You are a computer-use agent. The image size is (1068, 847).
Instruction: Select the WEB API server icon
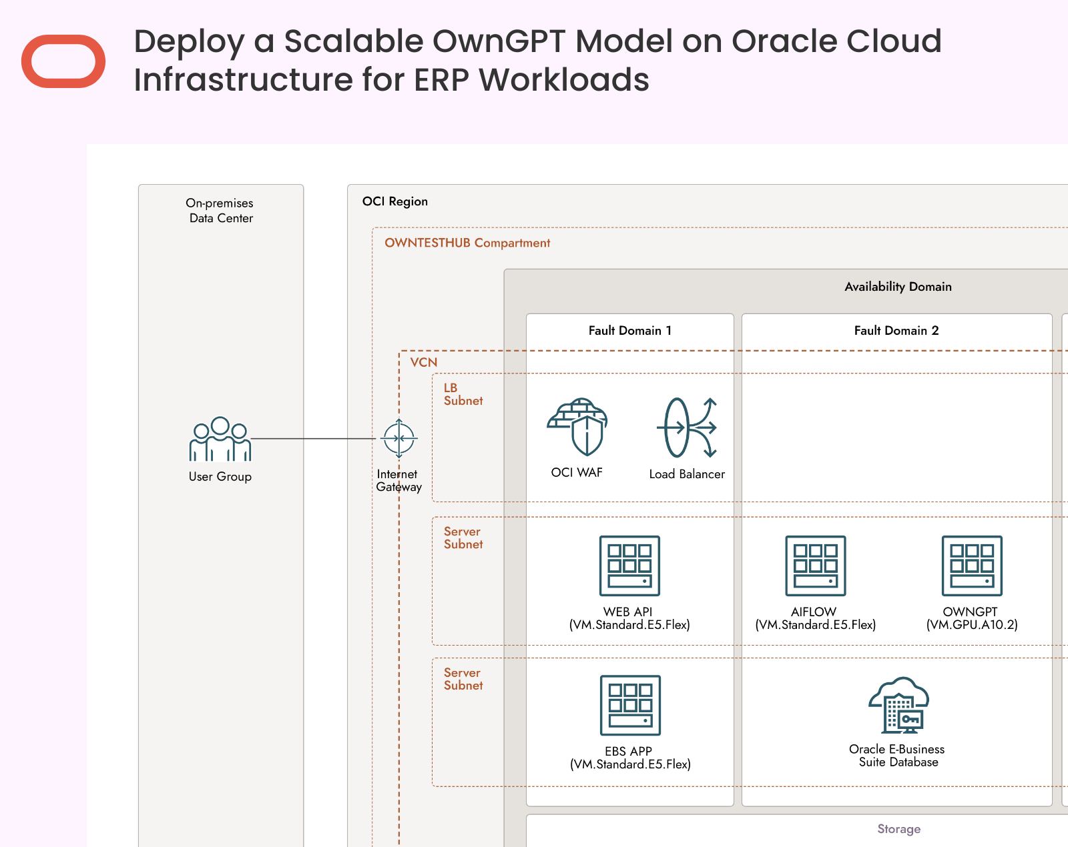(629, 566)
